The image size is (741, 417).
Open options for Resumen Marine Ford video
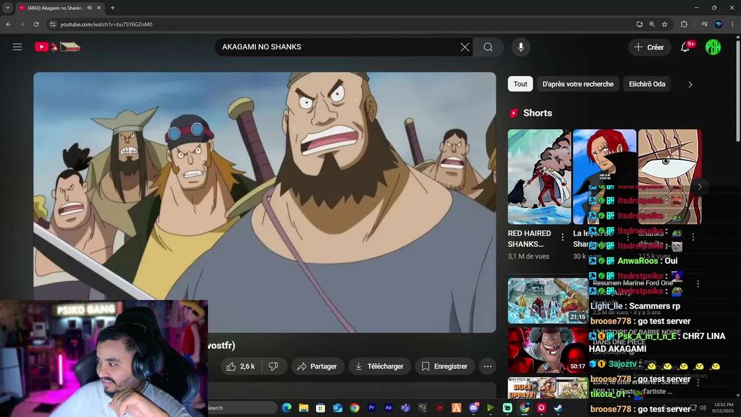click(698, 284)
